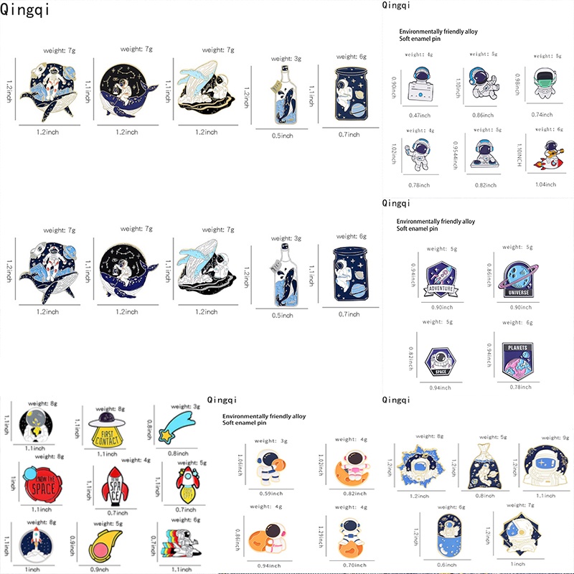The height and width of the screenshot is (574, 574).
Task: Select the green visor astronaut pin
Action: coord(545,83)
